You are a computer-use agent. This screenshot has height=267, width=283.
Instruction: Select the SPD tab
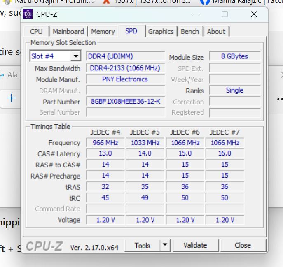(x=131, y=31)
